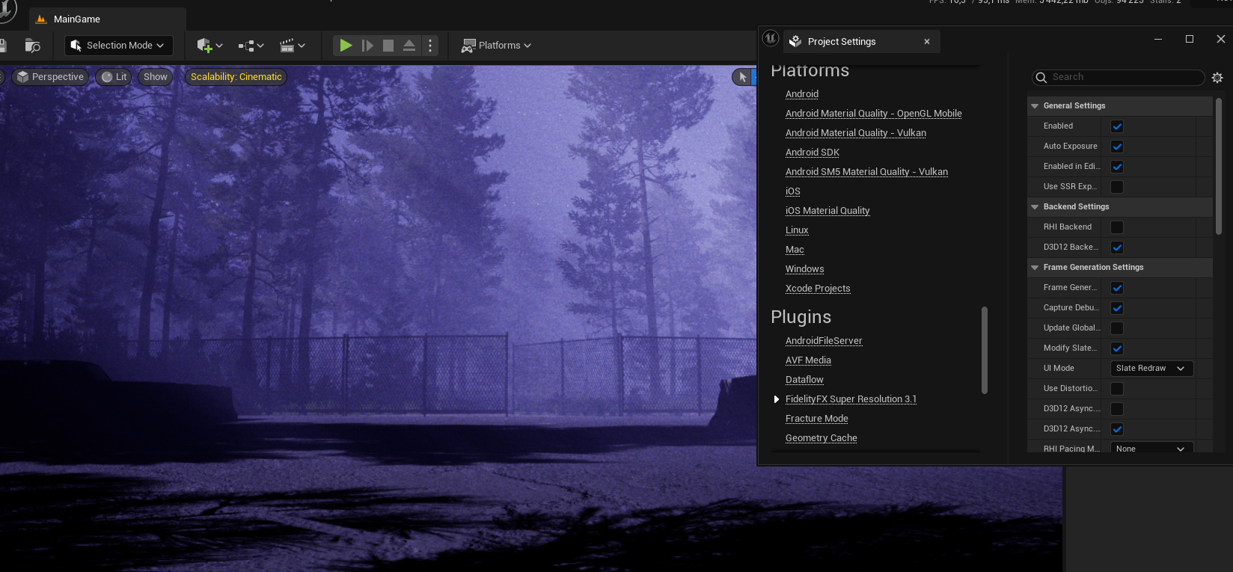This screenshot has width=1233, height=572.
Task: Start Play In Editor with green play button
Action: click(x=346, y=46)
